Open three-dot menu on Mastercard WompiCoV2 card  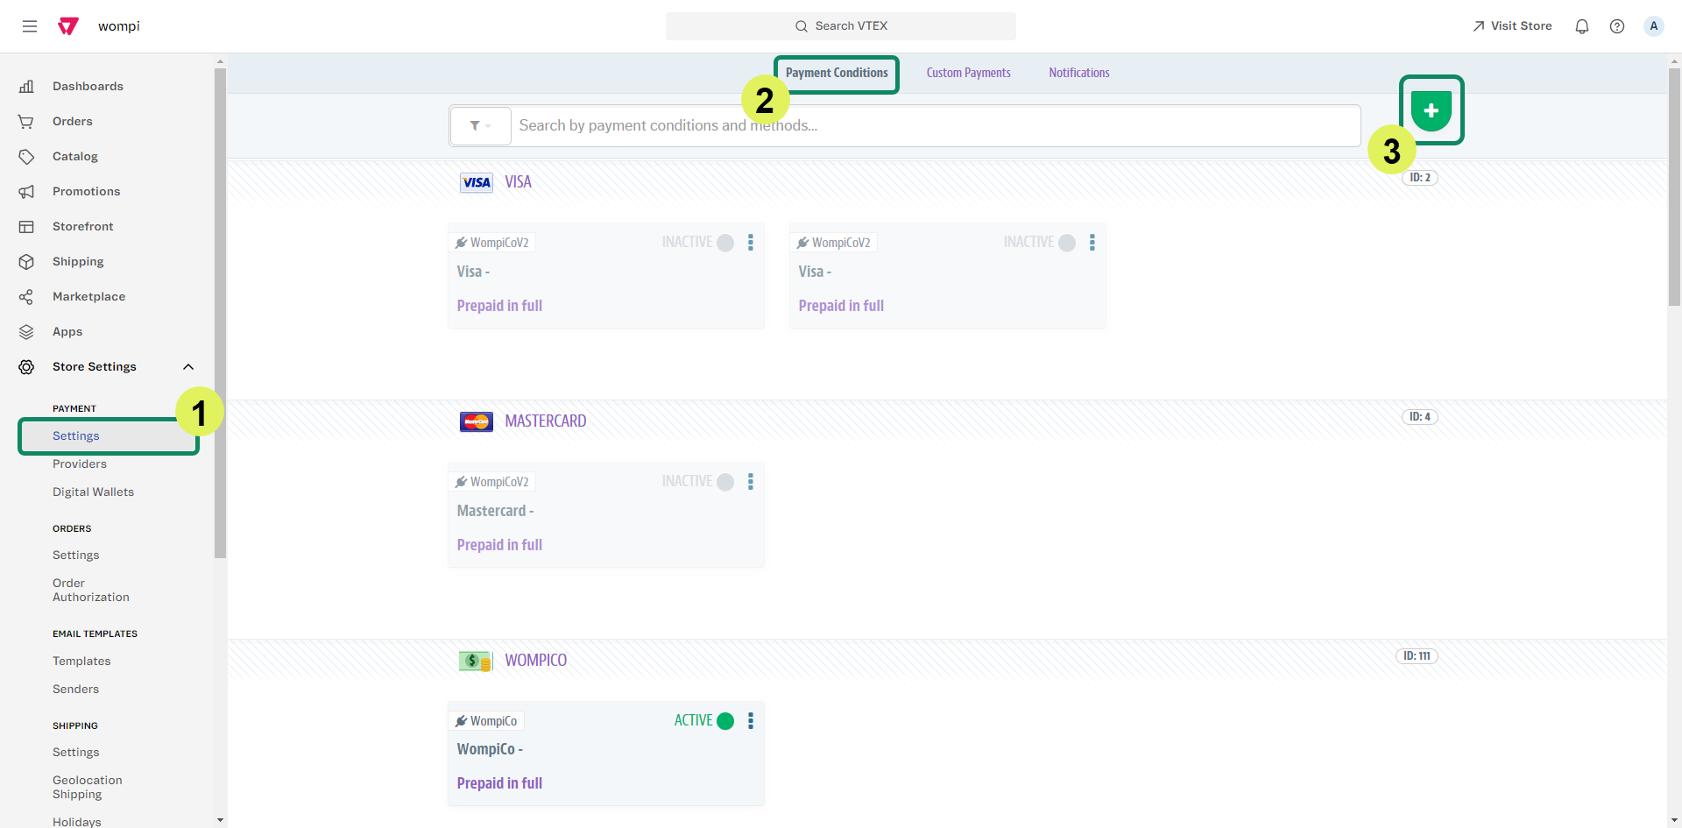[751, 482]
